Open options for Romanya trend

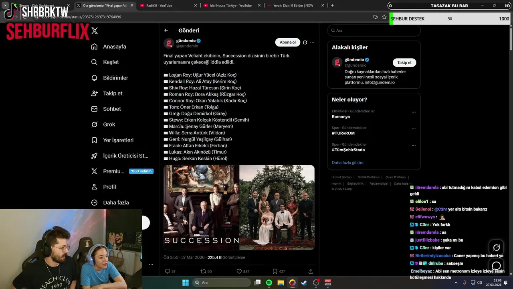(414, 112)
